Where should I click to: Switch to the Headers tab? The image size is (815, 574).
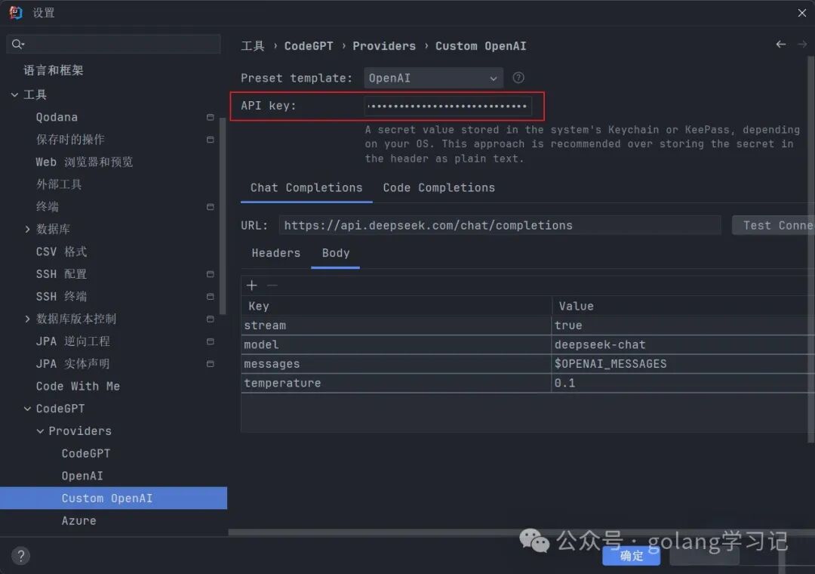275,253
